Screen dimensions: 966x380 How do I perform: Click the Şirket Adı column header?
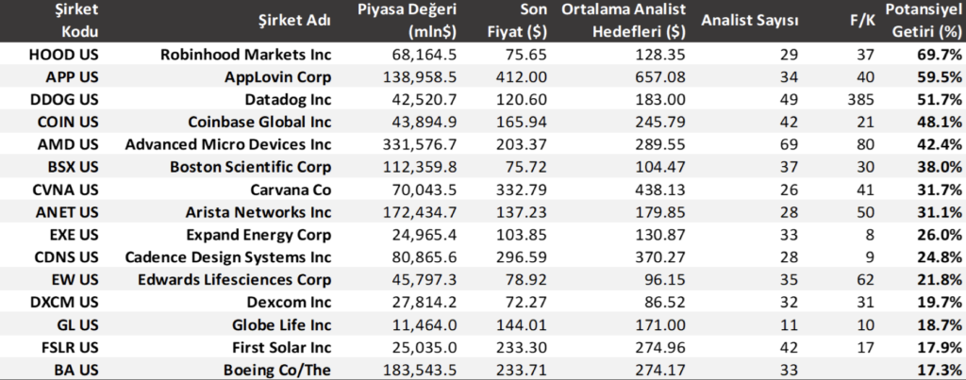[293, 21]
